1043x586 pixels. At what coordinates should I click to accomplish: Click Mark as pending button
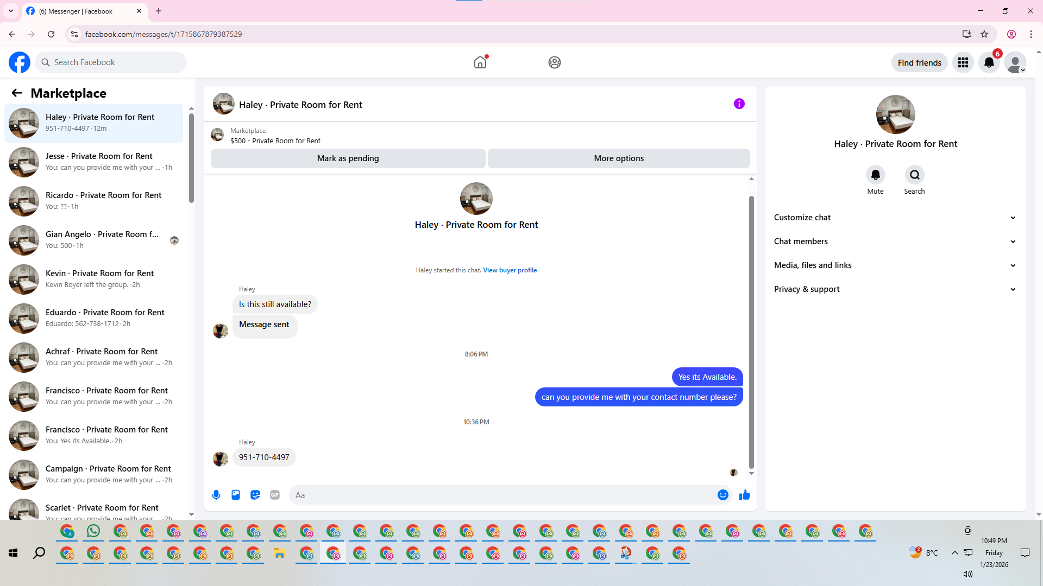[x=348, y=158]
